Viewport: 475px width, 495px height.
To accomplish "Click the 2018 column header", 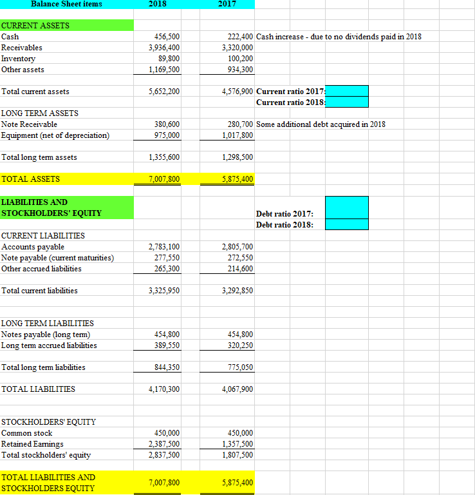I will [157, 4].
